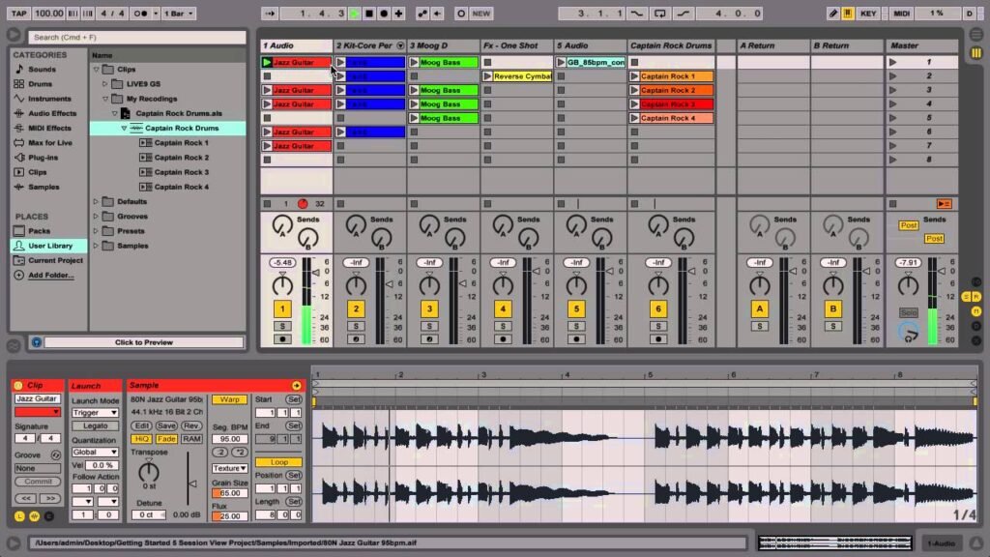Viewport: 990px width, 557px height.
Task: Deactivate track 1 with its Track Activator
Action: [282, 309]
